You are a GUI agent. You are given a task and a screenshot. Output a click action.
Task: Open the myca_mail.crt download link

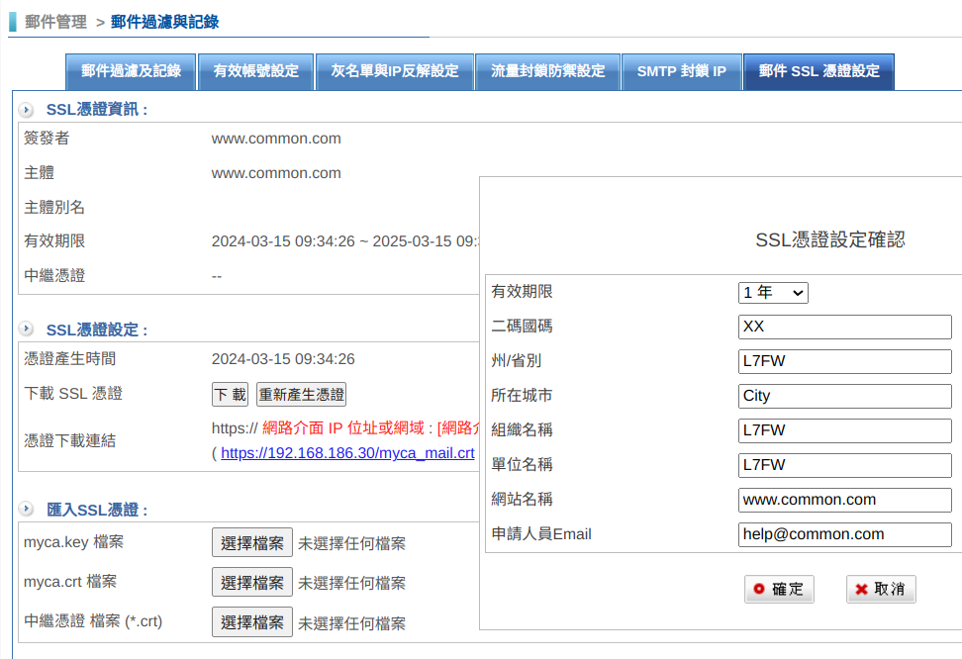coord(347,454)
